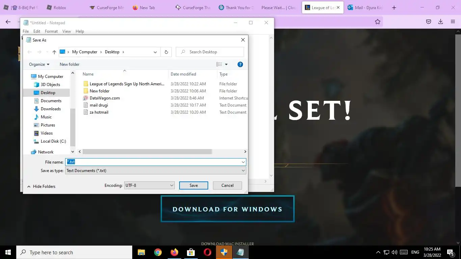Expand the File name history dropdown arrow
The image size is (461, 259).
[243, 162]
